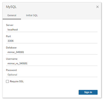This screenshot has height=102, width=104.
Task: Switch to the General tab
Action: pos(12,16)
